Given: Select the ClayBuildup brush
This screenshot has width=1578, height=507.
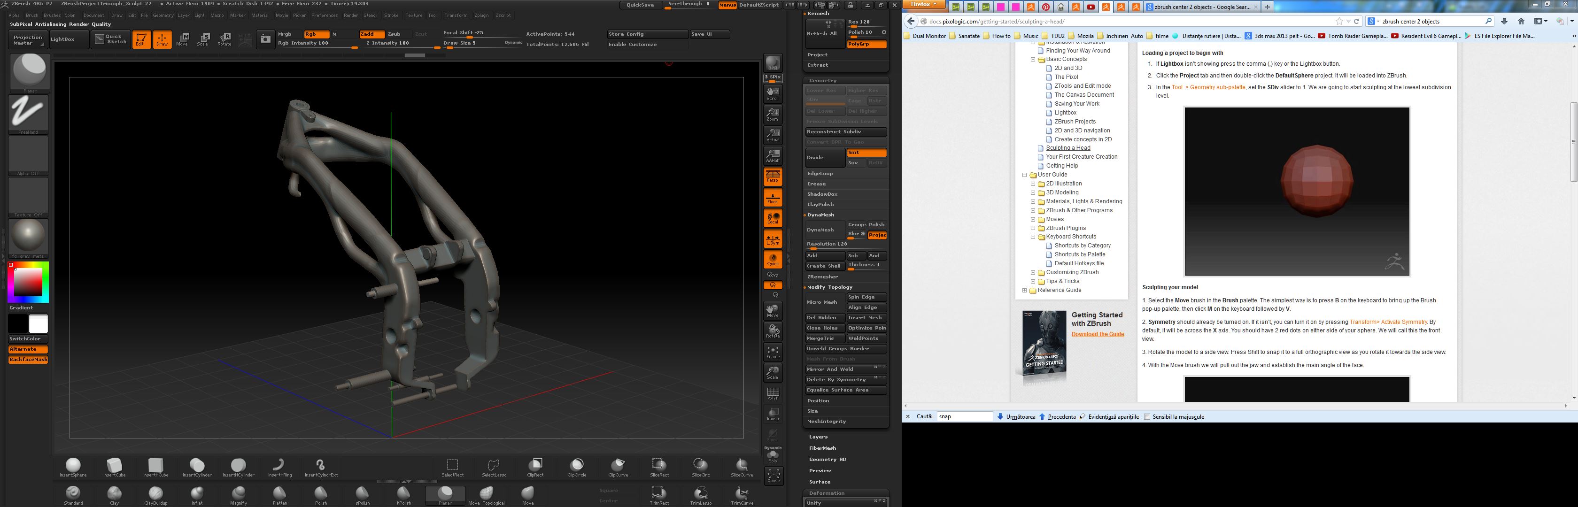Looking at the screenshot, I should [155, 495].
